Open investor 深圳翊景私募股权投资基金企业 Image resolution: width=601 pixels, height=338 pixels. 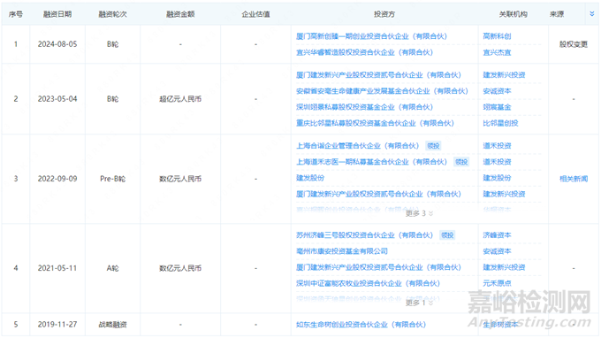(x=364, y=107)
